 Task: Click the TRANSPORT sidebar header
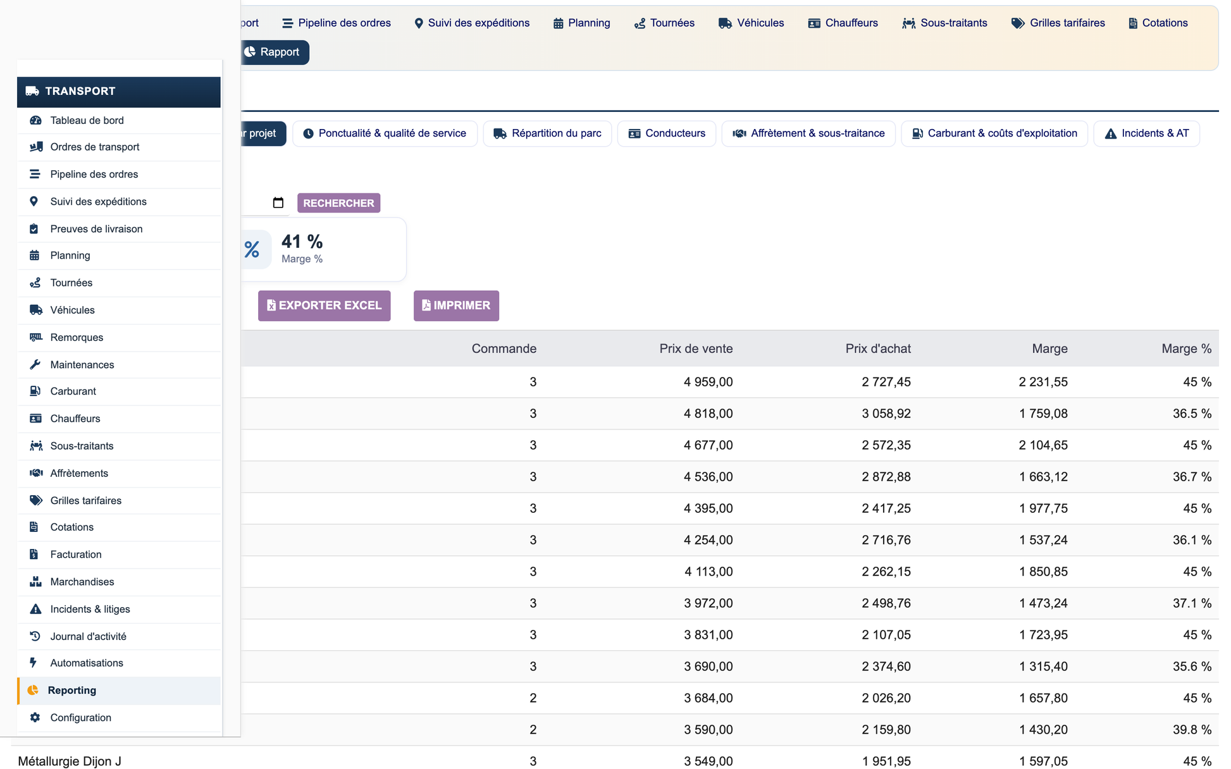click(119, 92)
